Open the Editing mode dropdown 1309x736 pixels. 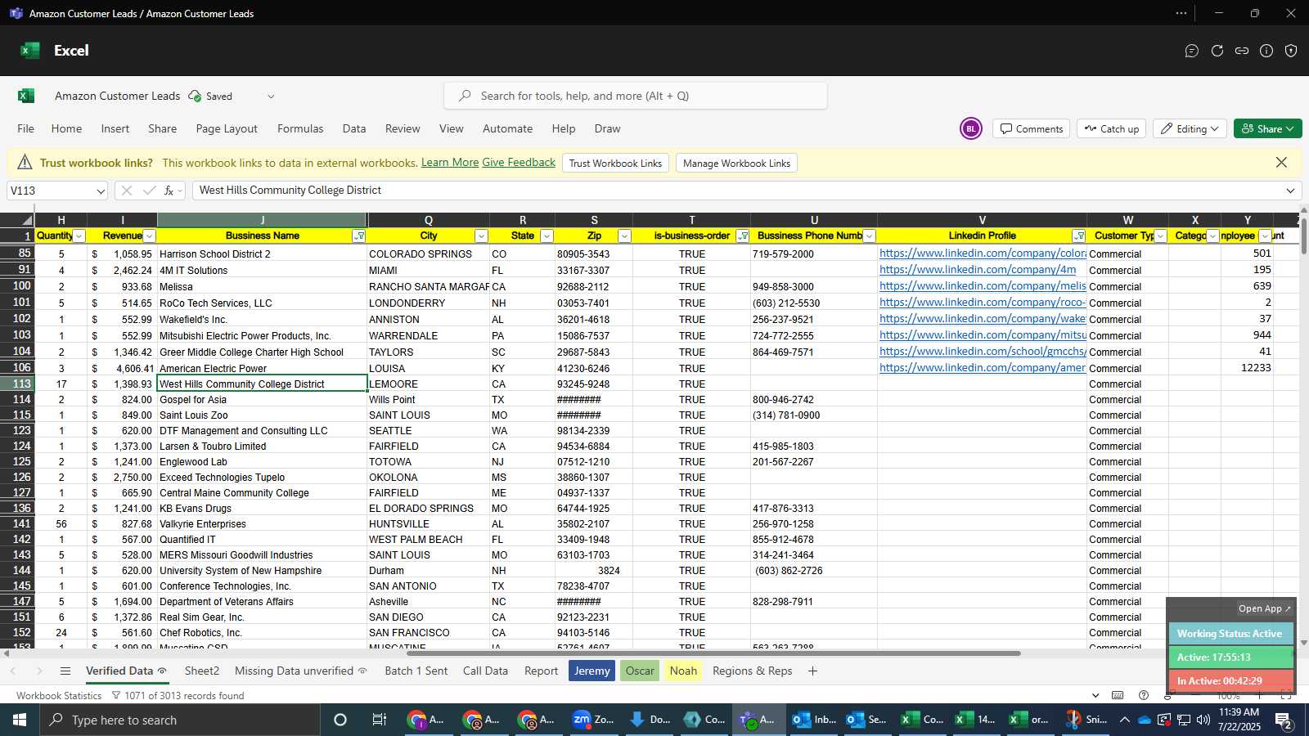1189,128
